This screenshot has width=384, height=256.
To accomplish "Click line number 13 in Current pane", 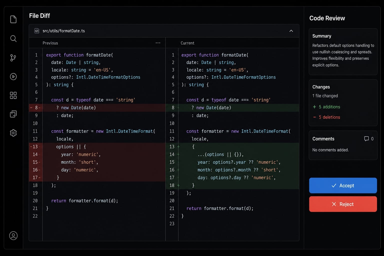I will pos(172,147).
